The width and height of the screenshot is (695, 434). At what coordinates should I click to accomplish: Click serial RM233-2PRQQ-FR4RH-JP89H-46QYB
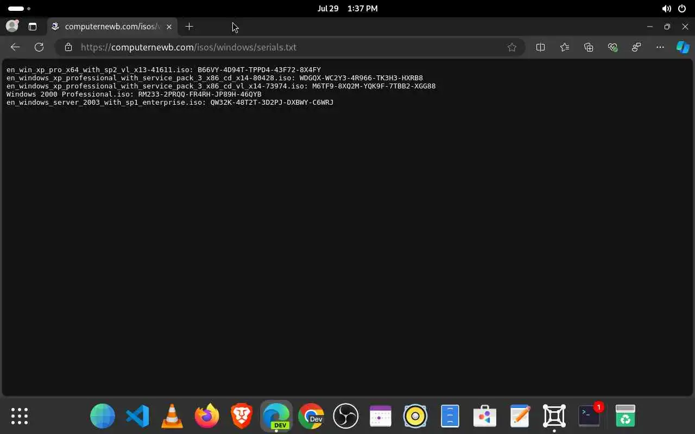tap(200, 94)
